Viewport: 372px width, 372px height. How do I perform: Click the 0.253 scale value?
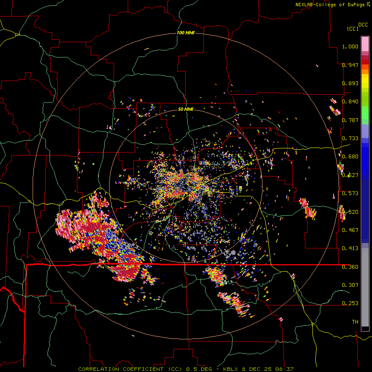350,303
